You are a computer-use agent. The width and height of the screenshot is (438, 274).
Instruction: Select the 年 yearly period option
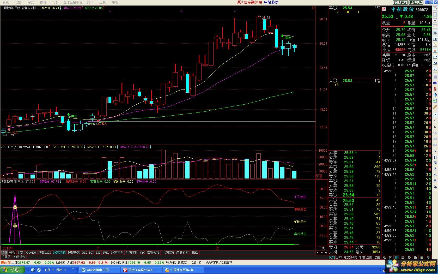tap(435, 187)
